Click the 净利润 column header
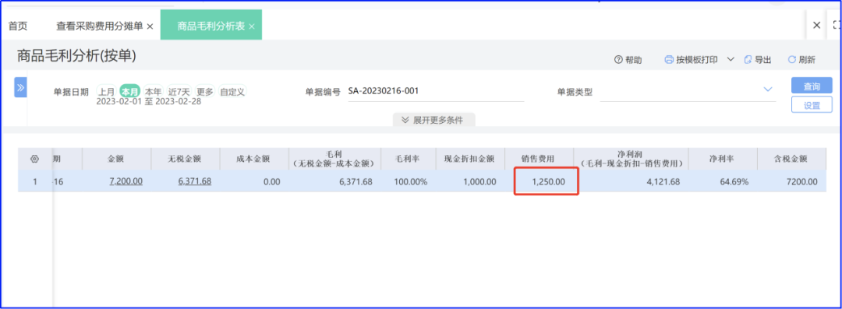Image resolution: width=842 pixels, height=309 pixels. [631, 159]
